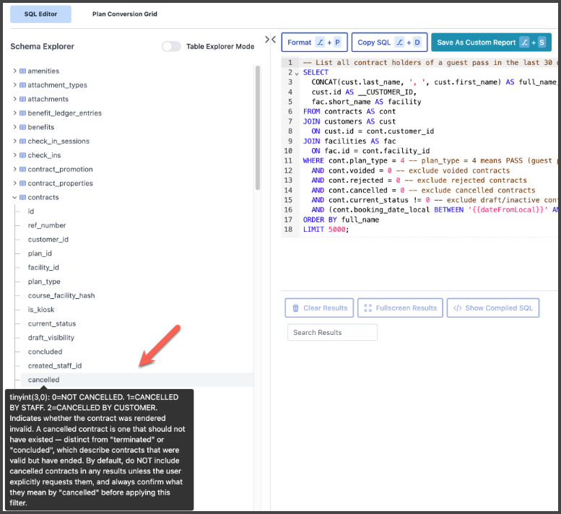Switch to the SQL Editor tab

[x=40, y=14]
